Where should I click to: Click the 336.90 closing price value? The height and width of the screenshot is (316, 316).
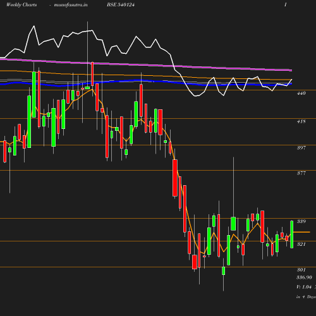point(304,277)
